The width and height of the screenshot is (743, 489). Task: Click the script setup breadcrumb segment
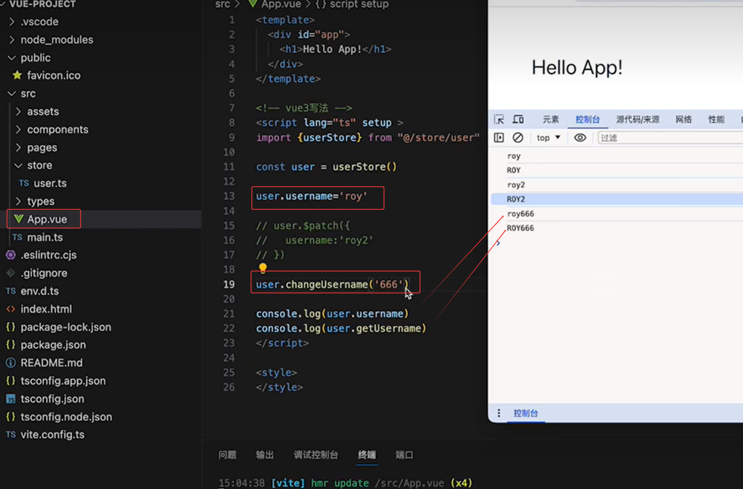pyautogui.click(x=359, y=4)
